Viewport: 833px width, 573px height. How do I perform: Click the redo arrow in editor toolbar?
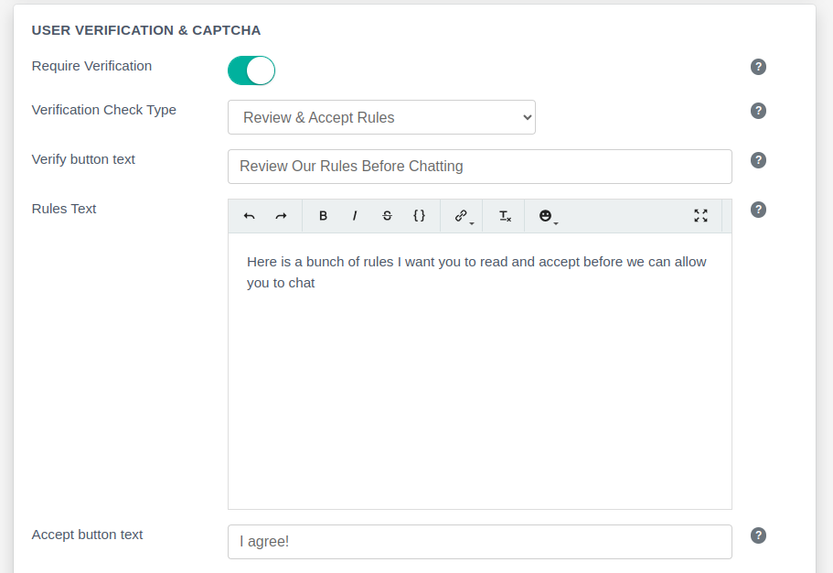[x=281, y=216]
